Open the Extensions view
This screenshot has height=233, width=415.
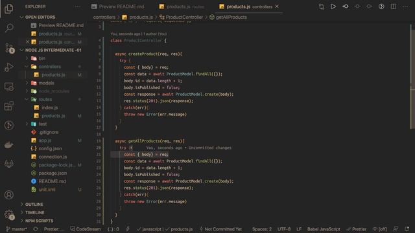tap(9, 106)
